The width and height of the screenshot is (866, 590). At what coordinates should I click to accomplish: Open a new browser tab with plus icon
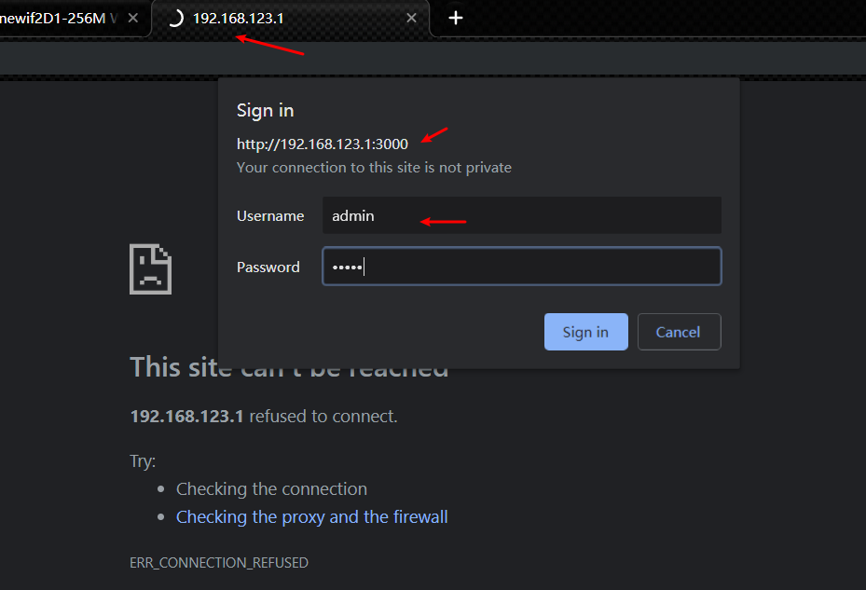(455, 18)
